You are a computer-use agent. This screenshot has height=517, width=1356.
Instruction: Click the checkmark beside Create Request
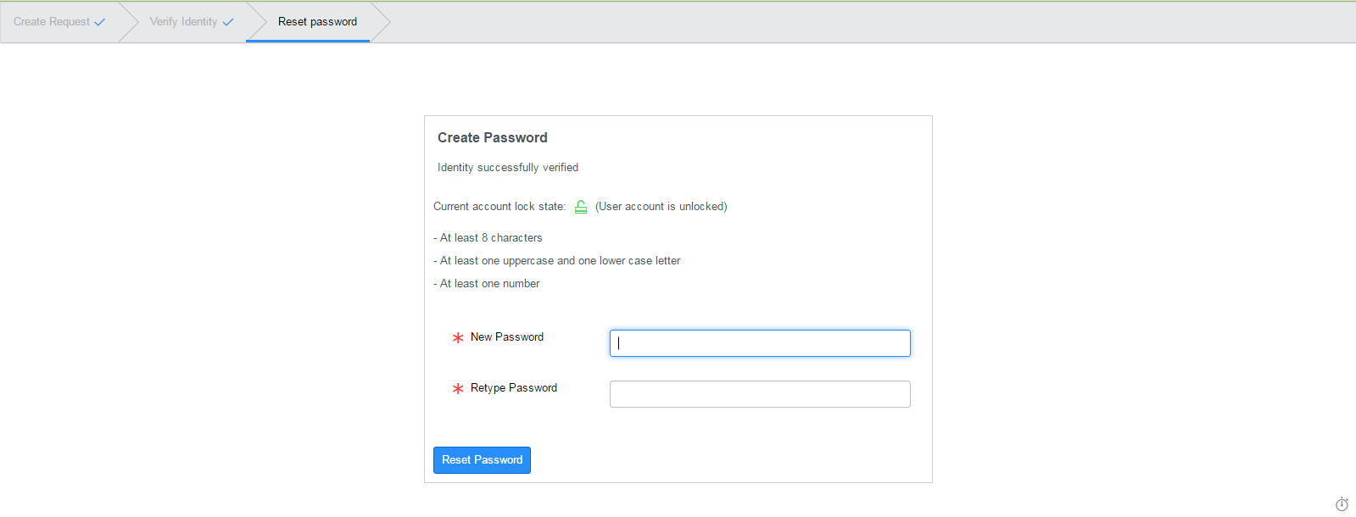coord(100,21)
